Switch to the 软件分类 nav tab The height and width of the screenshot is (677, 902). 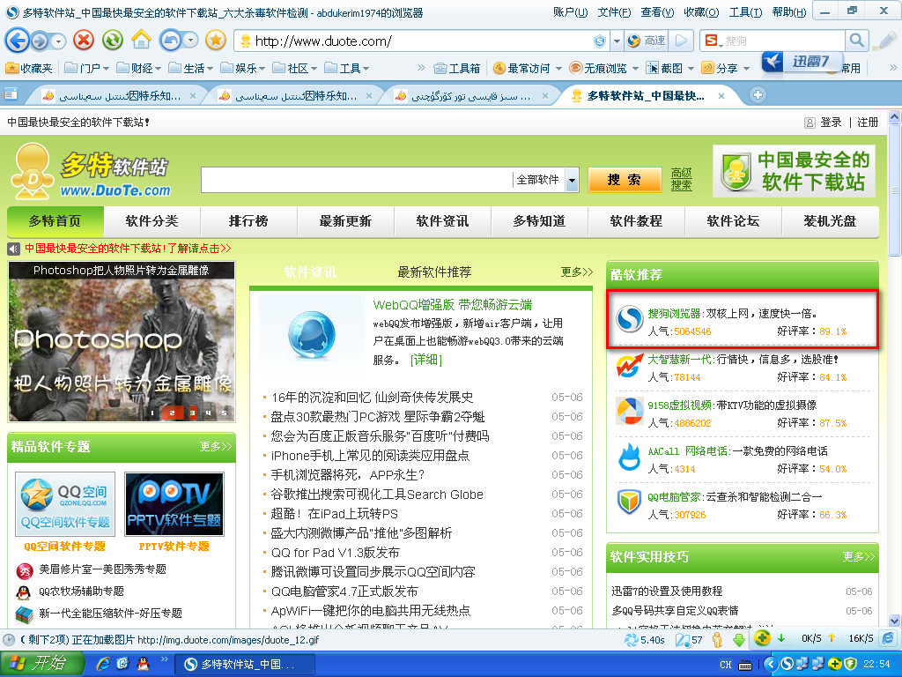pos(152,221)
